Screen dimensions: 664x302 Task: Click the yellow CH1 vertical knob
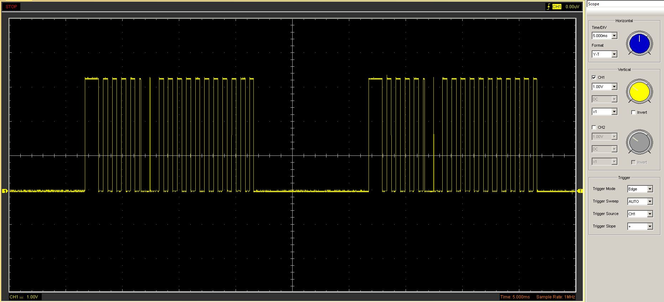point(639,92)
